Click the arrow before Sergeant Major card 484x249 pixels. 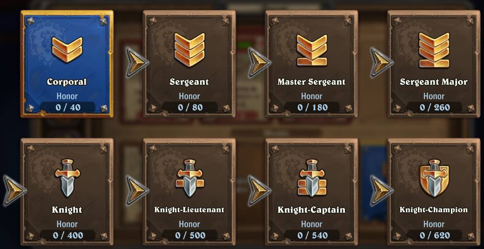coord(381,62)
